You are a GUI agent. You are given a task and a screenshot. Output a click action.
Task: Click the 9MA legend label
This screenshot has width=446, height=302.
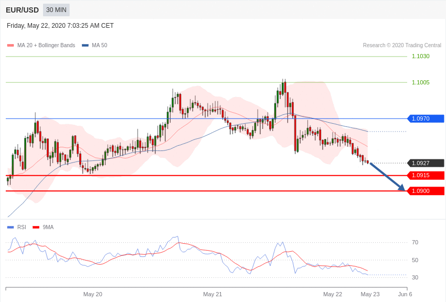coord(48,227)
